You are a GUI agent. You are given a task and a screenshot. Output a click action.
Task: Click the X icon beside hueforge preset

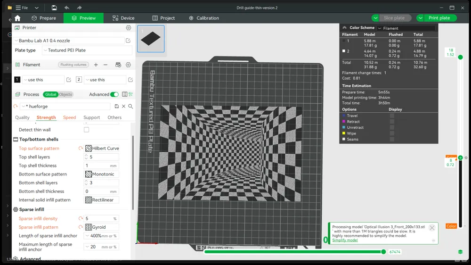123,106
